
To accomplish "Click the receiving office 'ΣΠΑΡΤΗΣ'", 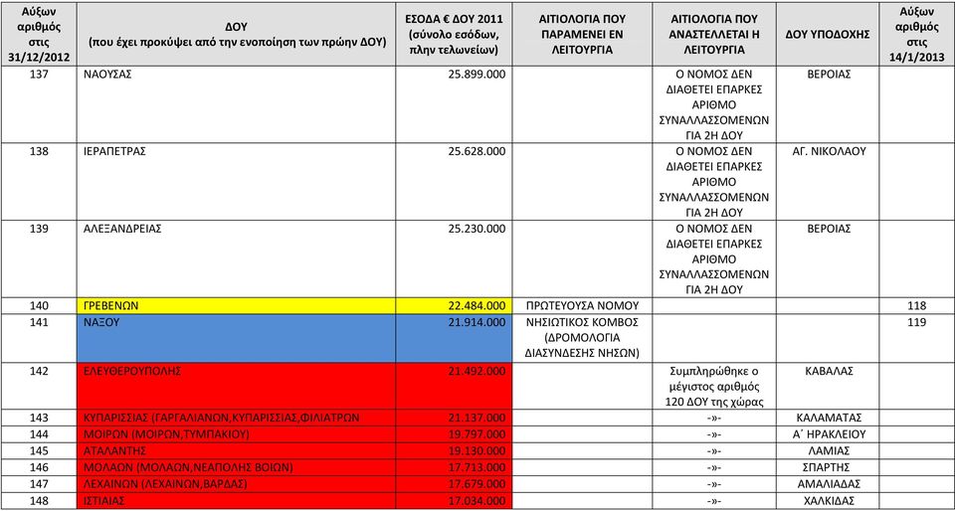I will (x=827, y=467).
